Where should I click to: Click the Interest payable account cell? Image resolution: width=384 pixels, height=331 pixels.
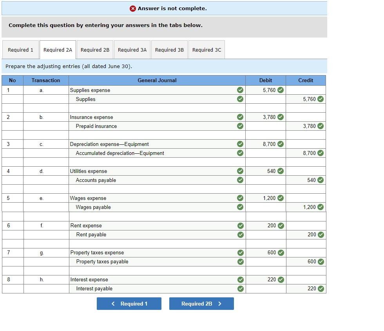coord(158,289)
